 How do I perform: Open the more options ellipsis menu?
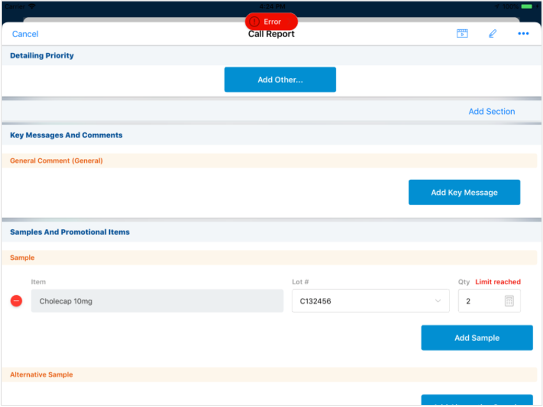pos(523,34)
